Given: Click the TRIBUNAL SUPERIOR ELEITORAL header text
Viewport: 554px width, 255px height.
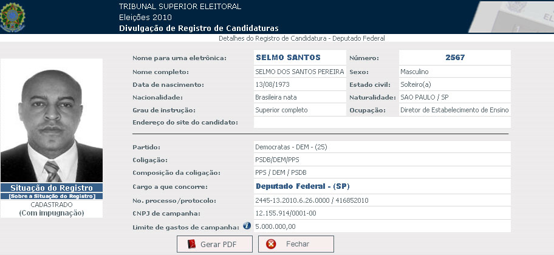Looking at the screenshot, I should (180, 7).
